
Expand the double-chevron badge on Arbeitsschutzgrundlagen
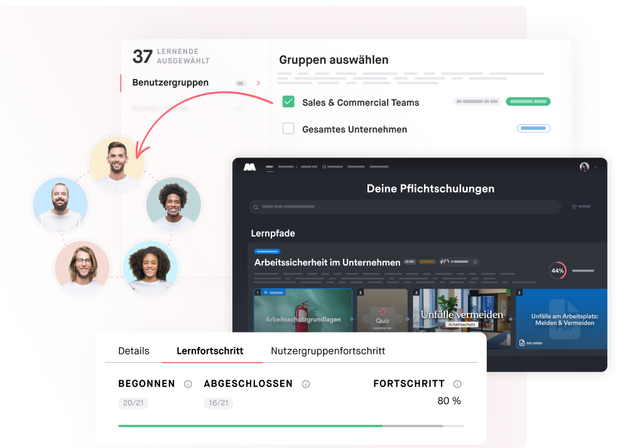(x=266, y=292)
